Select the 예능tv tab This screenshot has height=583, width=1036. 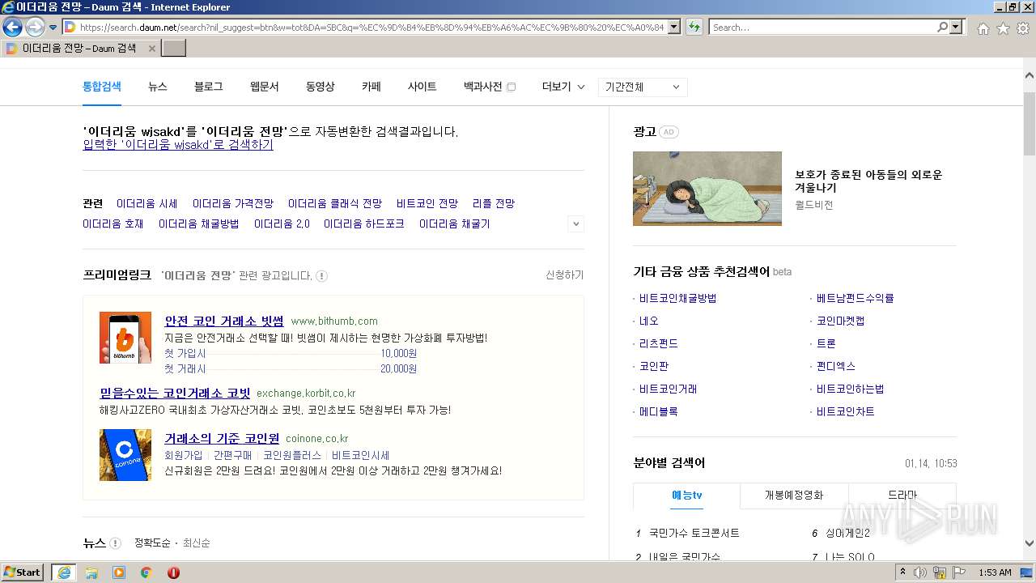point(686,495)
